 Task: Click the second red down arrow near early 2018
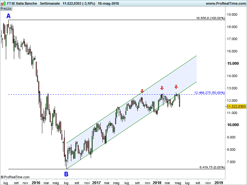pos(162,88)
